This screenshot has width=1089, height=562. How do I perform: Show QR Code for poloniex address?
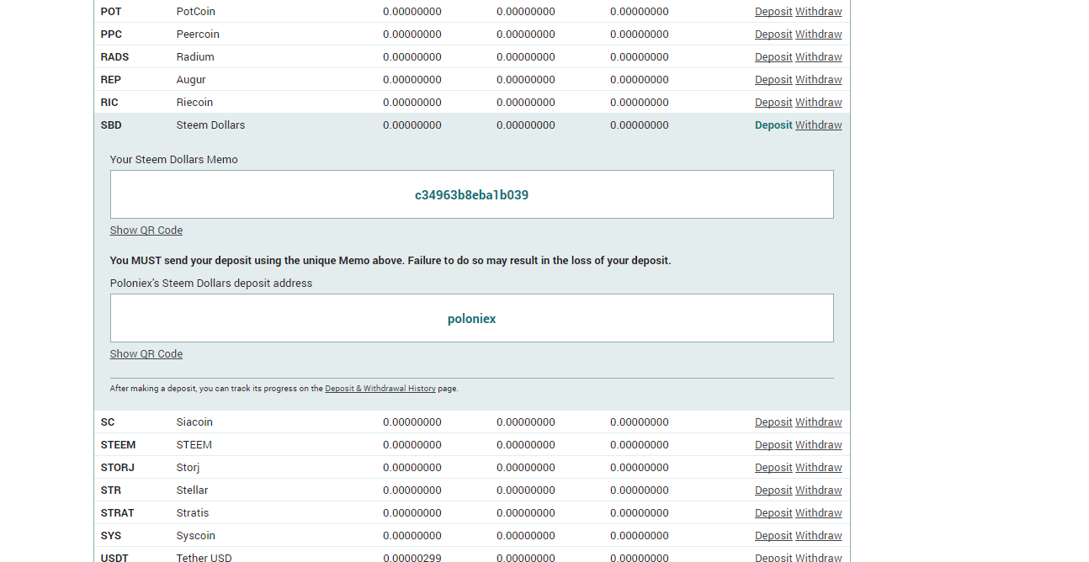coord(146,354)
